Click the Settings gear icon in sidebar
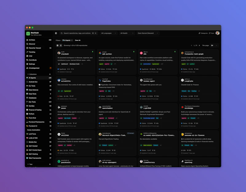The height and width of the screenshot is (192, 246). pos(27,64)
